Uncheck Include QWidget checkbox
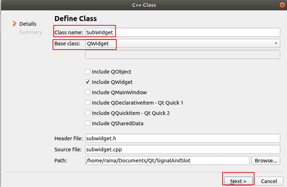The width and height of the screenshot is (287, 187). click(88, 82)
